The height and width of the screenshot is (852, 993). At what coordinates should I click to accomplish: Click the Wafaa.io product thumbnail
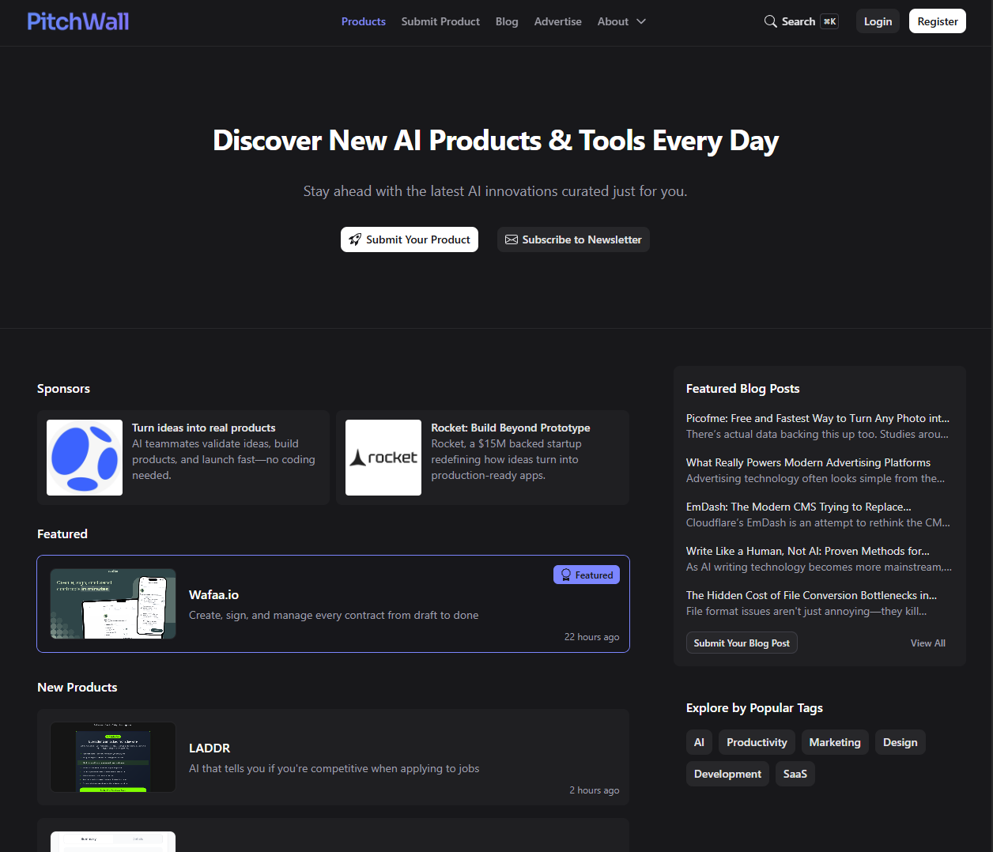[x=112, y=604]
